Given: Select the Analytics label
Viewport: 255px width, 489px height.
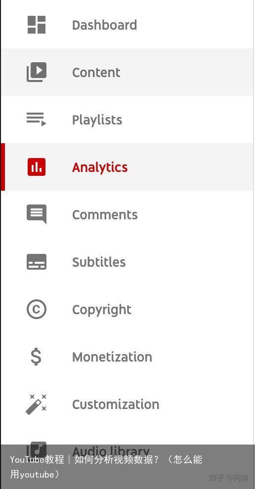Looking at the screenshot, I should (100, 167).
